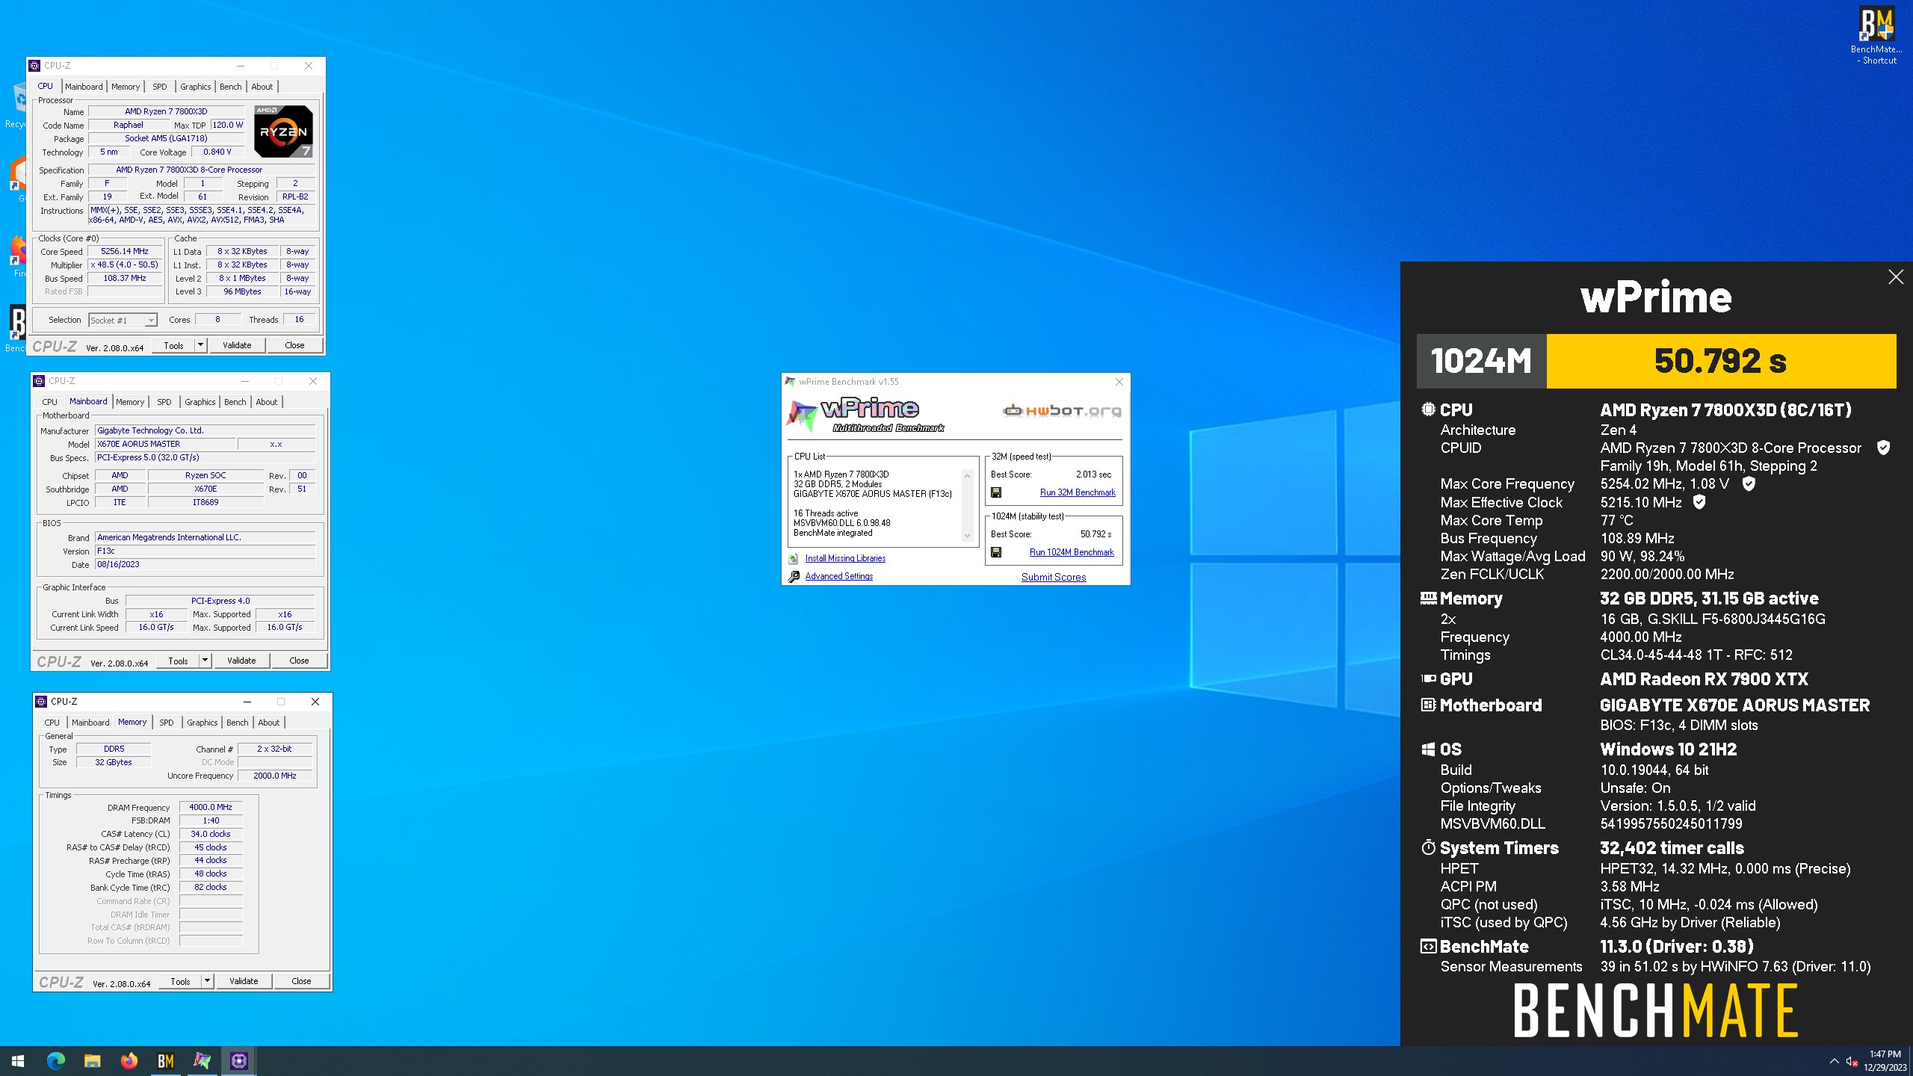Open BenchMate shortcut on desktop
Screen dimensions: 1913x1076
click(1876, 36)
